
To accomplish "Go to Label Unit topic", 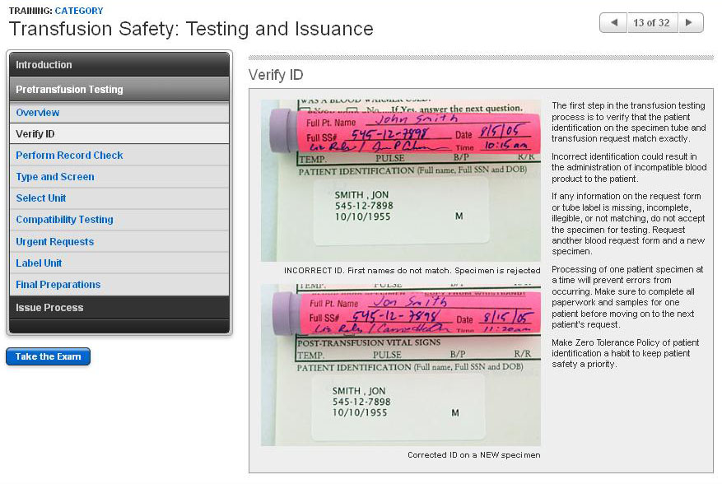I will pyautogui.click(x=39, y=263).
